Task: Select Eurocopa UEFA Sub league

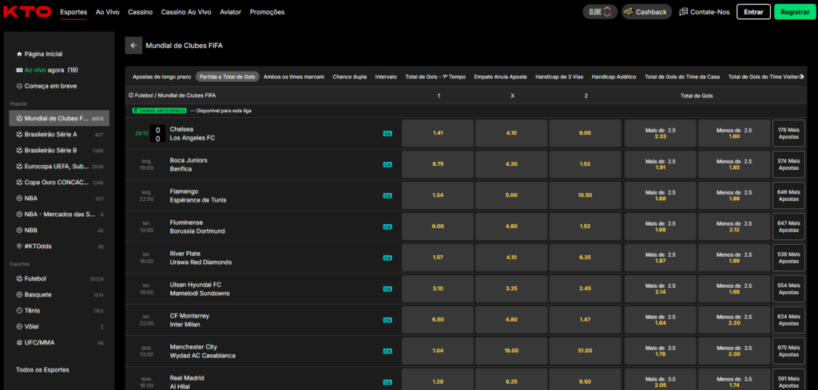Action: (59, 166)
